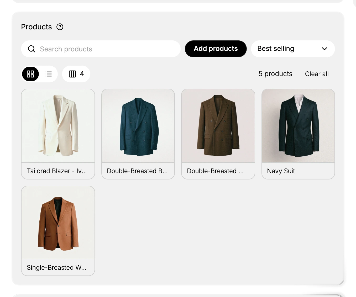Click the "5 products" count text
The width and height of the screenshot is (356, 297).
click(x=275, y=74)
